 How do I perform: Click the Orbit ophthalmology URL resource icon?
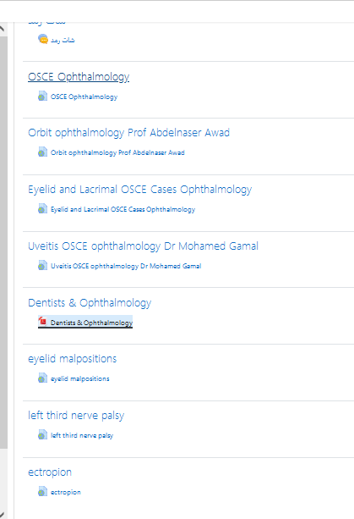point(42,152)
